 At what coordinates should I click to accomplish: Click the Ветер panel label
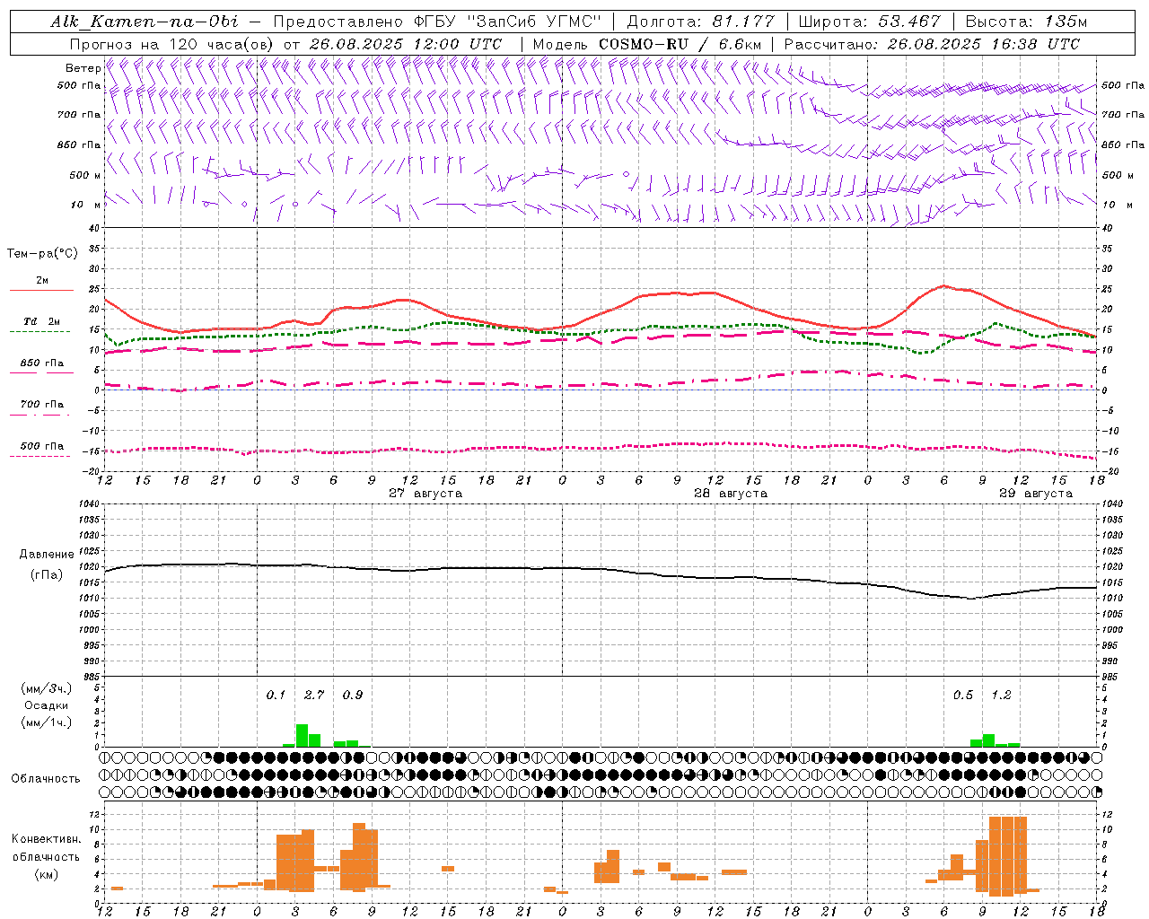(x=83, y=68)
